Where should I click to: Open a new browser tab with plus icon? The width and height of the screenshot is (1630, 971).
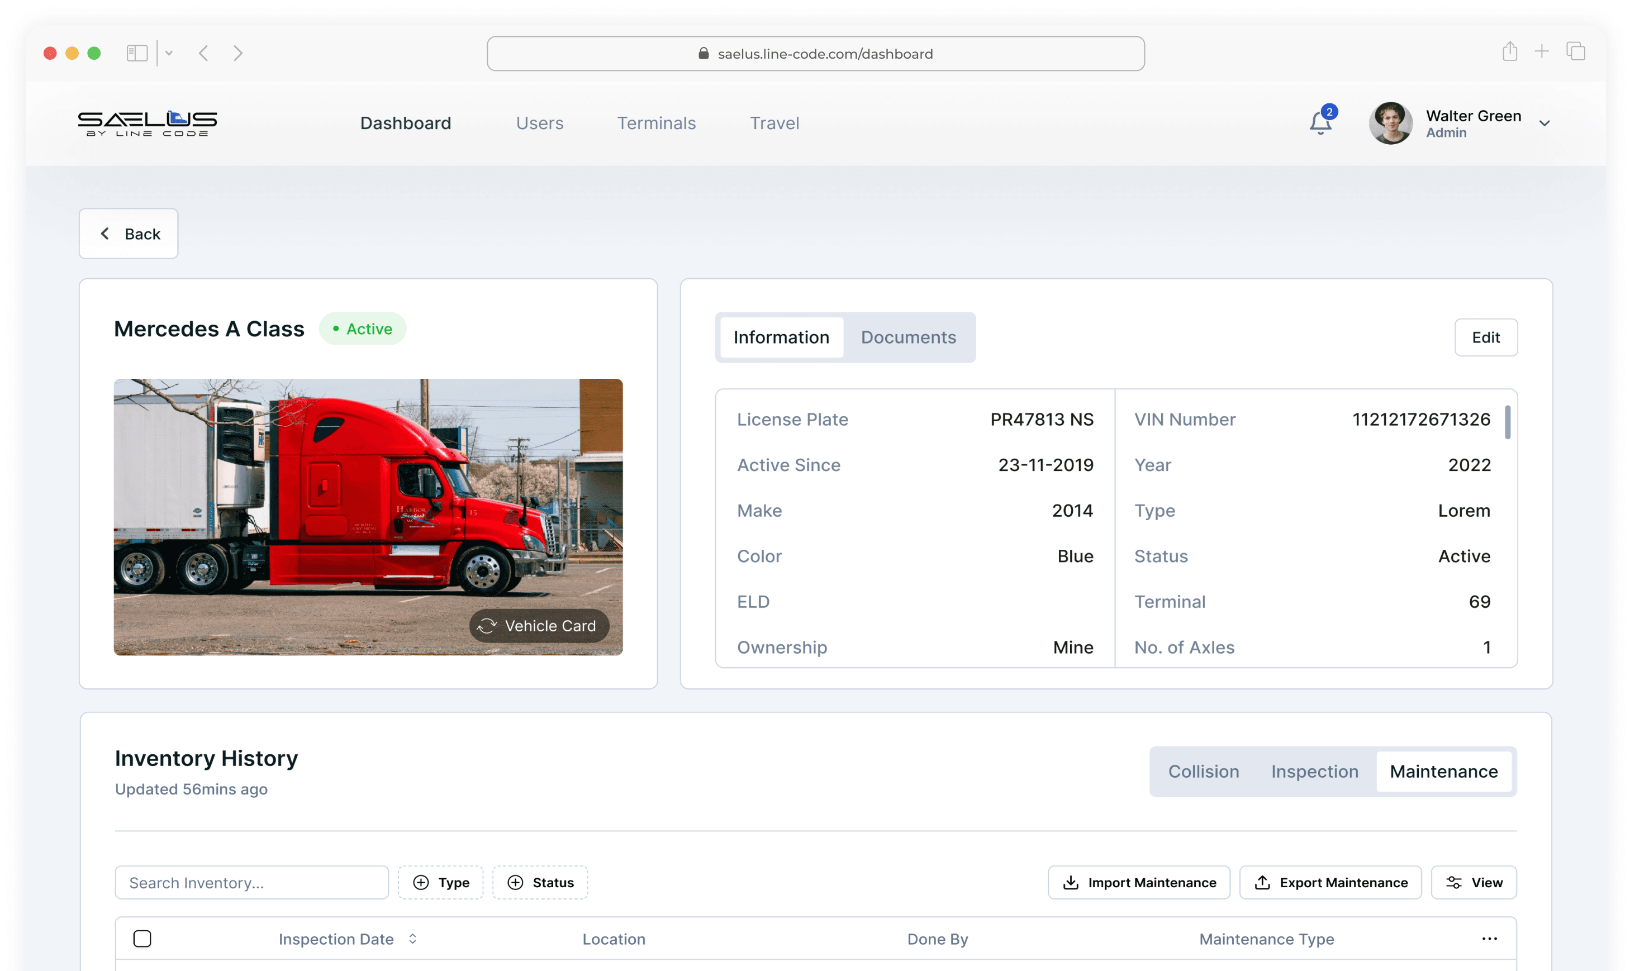coord(1542,52)
